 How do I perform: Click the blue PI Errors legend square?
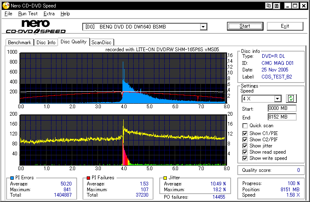click(12, 178)
